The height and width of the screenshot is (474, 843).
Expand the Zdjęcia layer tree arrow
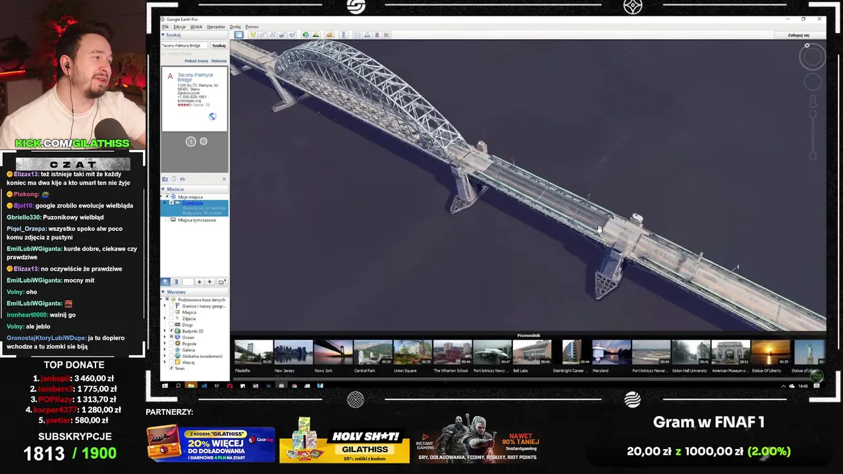coord(165,319)
